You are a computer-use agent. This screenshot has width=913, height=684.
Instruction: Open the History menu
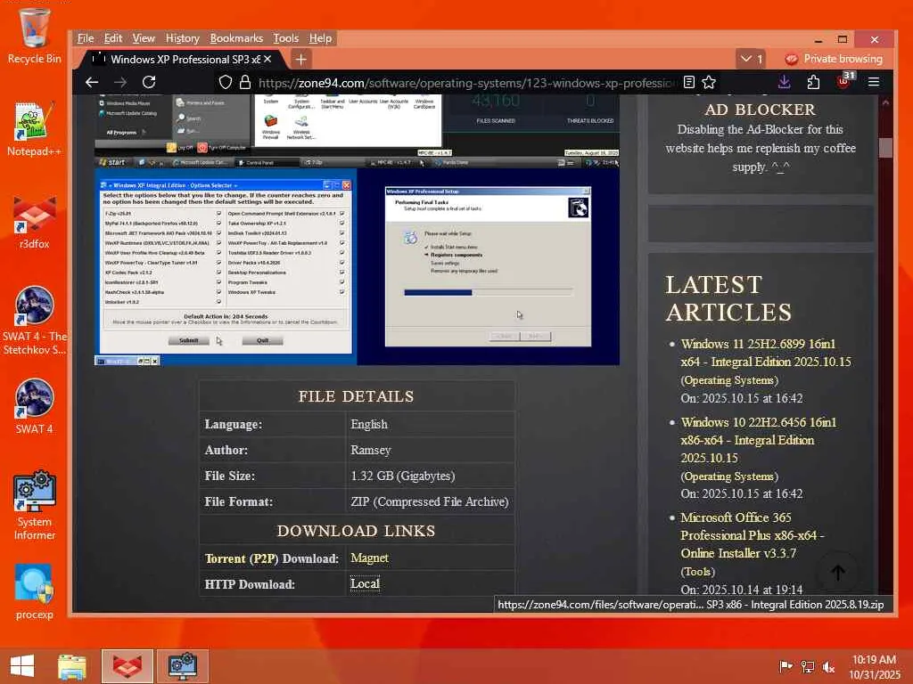182,38
